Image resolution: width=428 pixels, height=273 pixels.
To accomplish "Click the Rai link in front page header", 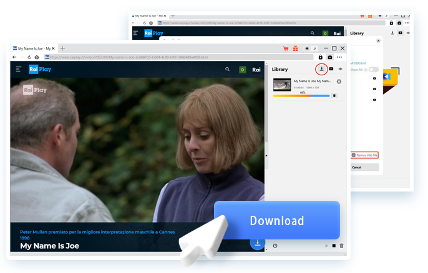I will [x=256, y=70].
